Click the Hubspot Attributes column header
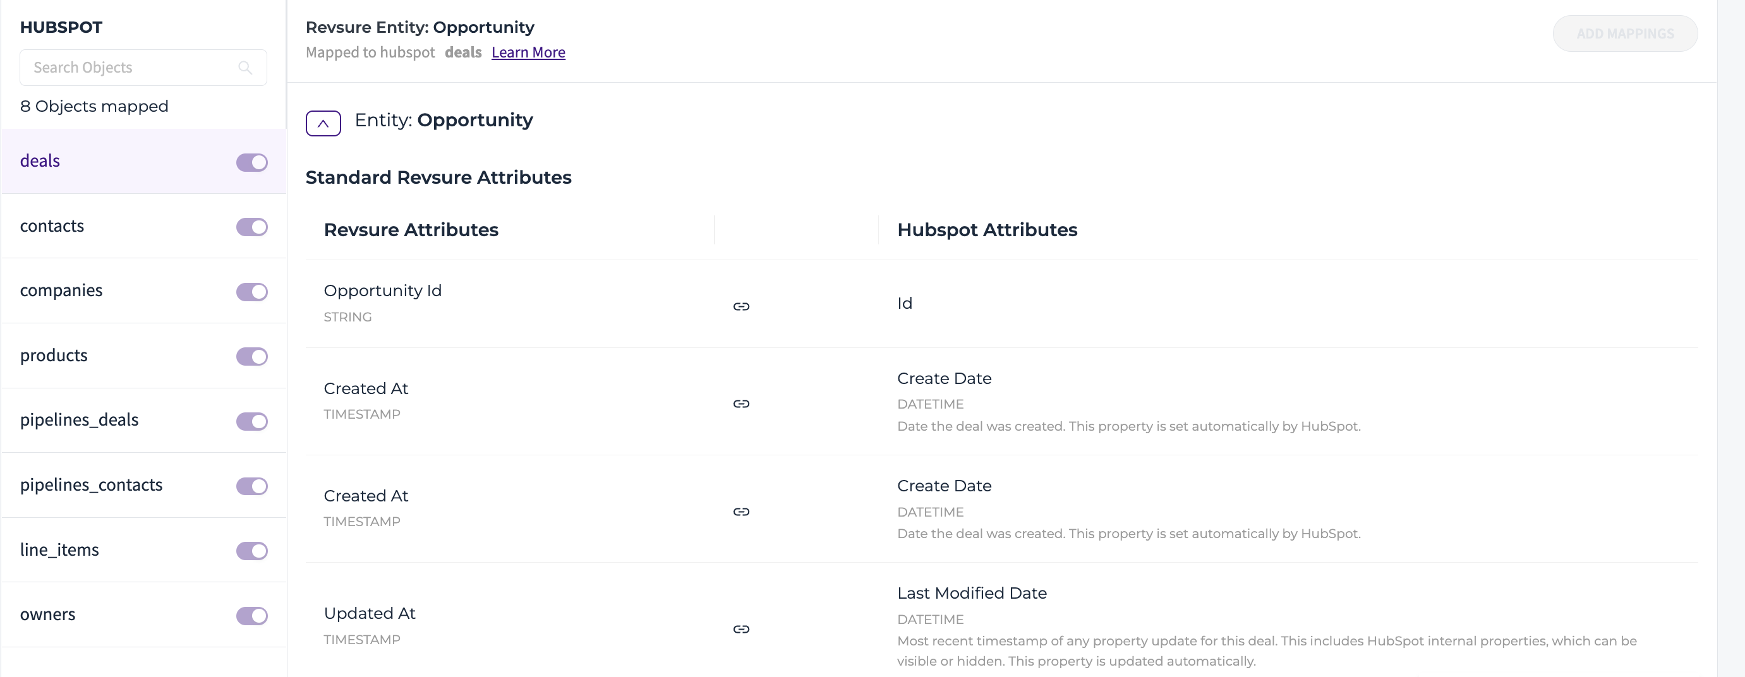The width and height of the screenshot is (1745, 677). tap(986, 230)
